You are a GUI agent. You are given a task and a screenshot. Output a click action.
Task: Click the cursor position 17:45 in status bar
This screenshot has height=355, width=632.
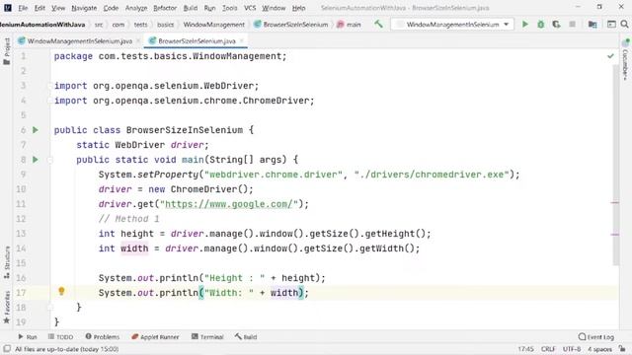click(525, 349)
